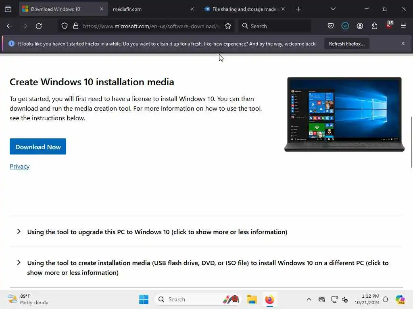View site security padlock information
Screen dimensions: 413x309
76,26
